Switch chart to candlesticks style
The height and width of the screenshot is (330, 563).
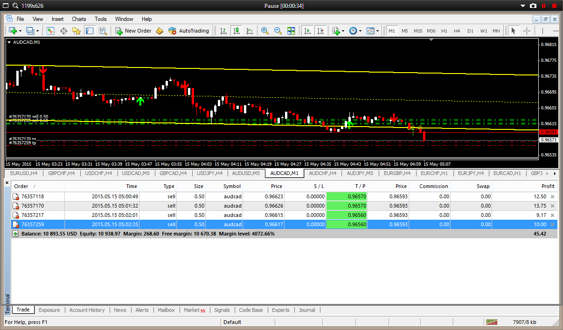click(236, 31)
